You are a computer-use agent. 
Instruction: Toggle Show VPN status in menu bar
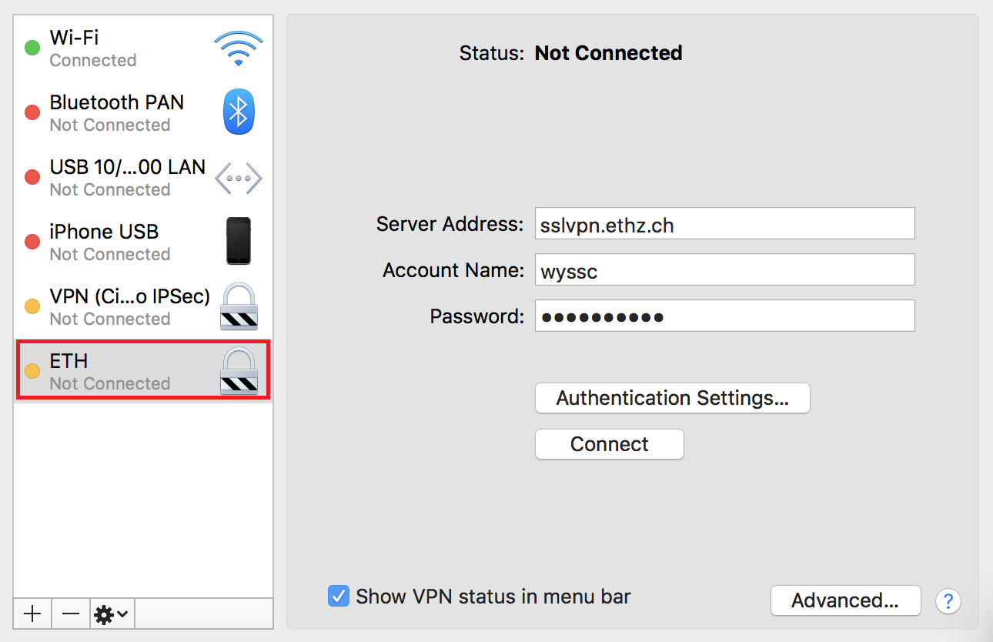[x=339, y=596]
